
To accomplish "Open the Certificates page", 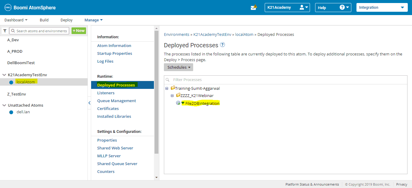I will [x=108, y=108].
